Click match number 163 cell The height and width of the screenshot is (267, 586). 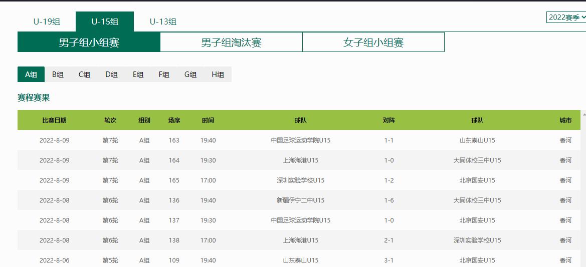[x=174, y=140]
